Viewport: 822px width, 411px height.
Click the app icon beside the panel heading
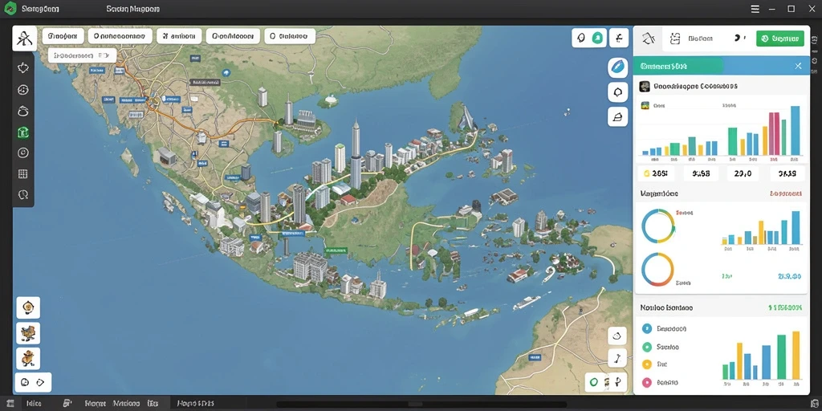pyautogui.click(x=645, y=86)
